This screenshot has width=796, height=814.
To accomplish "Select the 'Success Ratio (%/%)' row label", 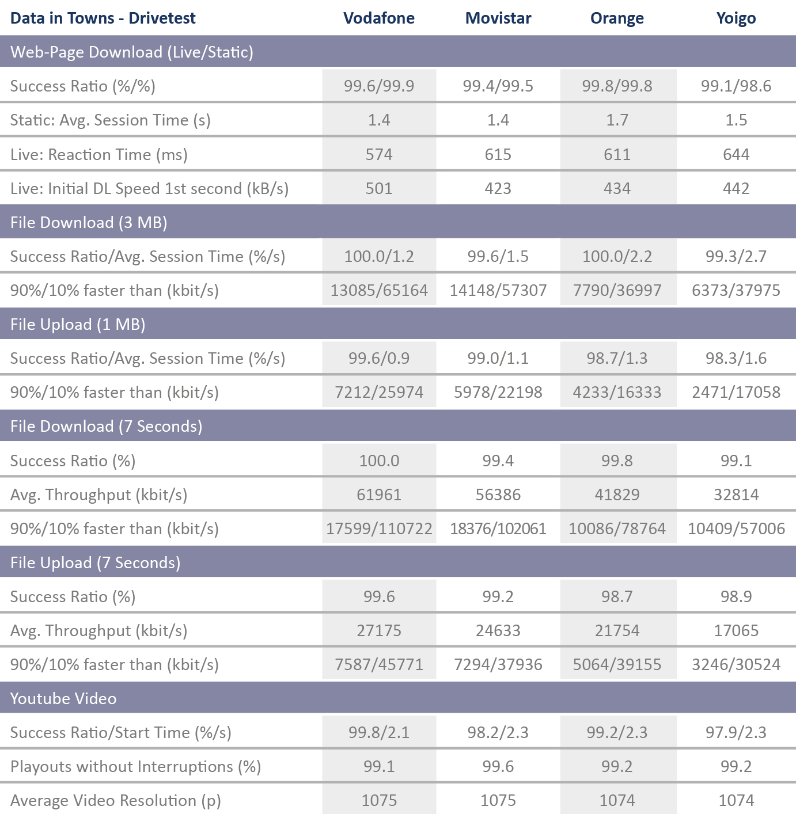I will 83,86.
